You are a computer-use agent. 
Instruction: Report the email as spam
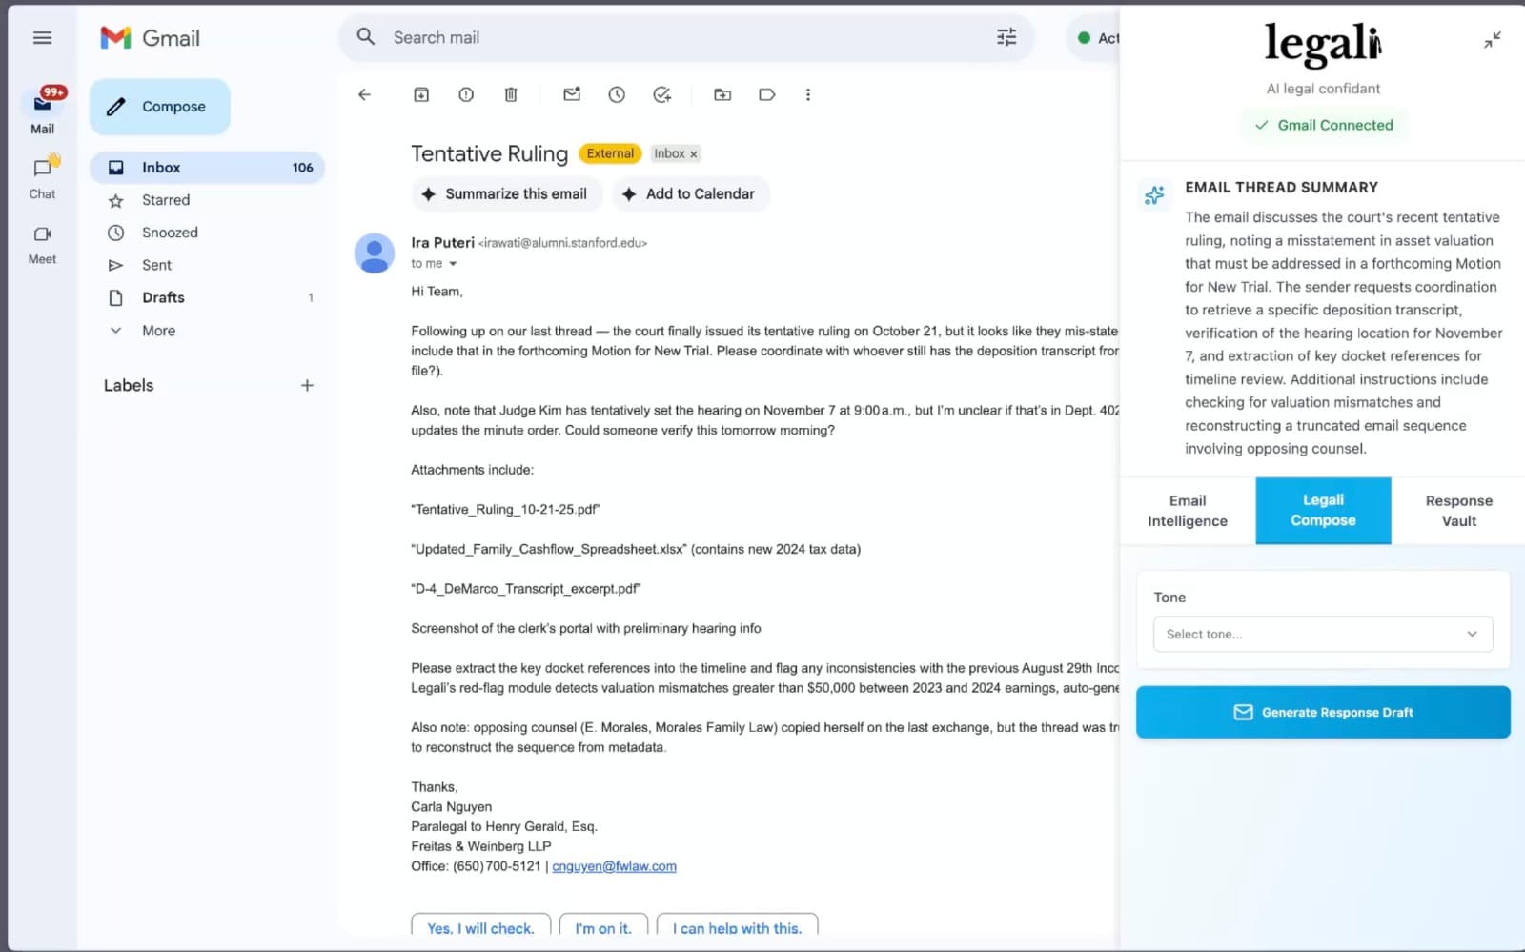pyautogui.click(x=465, y=94)
